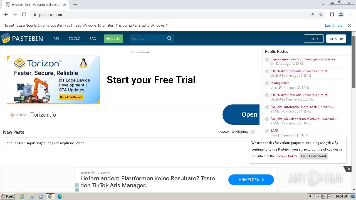Image resolution: width=356 pixels, height=200 pixels.
Task: Toggle Syntax Highlighting switch
Action: coord(254,132)
